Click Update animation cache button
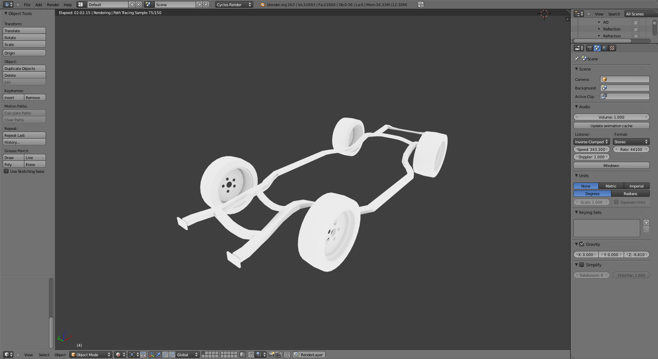This screenshot has height=359, width=658. pos(611,125)
